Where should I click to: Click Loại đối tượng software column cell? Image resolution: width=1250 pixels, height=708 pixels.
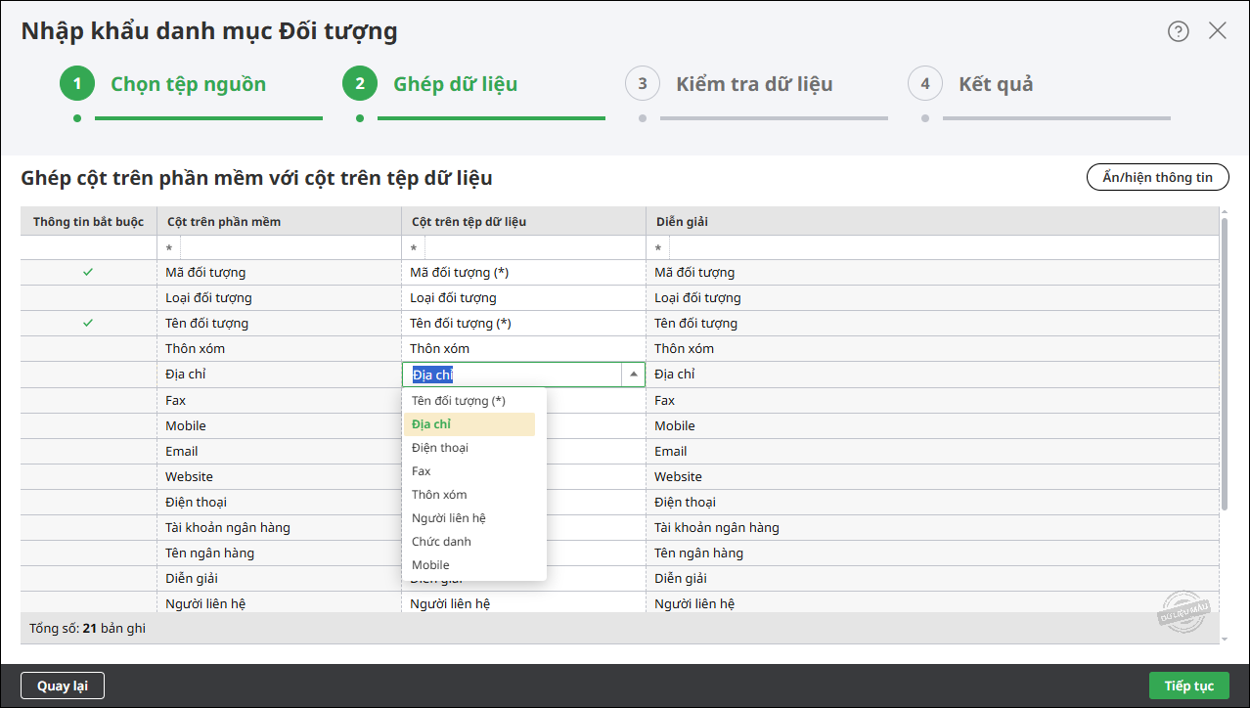click(x=279, y=298)
